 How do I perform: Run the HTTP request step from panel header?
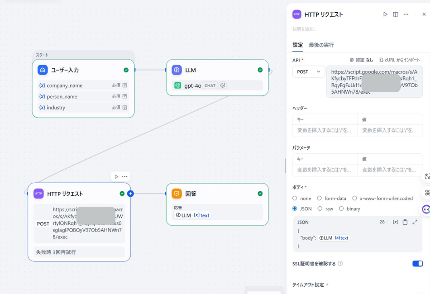pos(385,14)
